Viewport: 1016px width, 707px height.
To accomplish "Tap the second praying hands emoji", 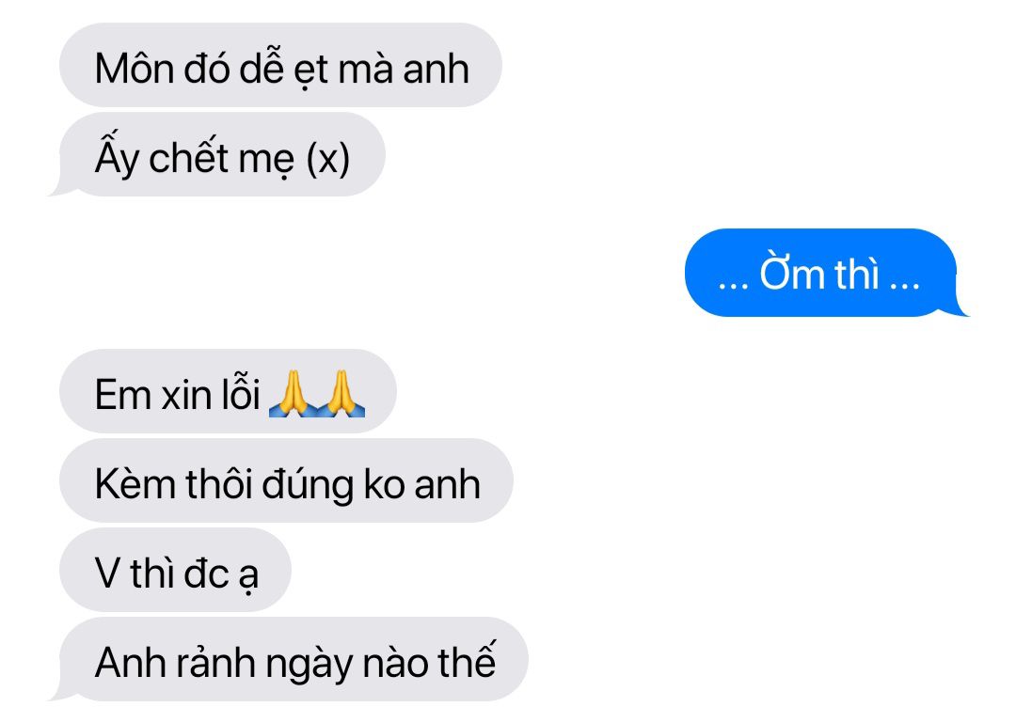I will (341, 393).
